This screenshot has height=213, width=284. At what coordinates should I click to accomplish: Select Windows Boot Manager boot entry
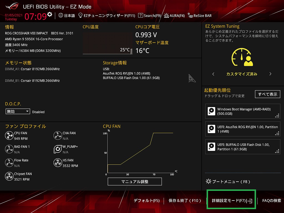[243, 111]
